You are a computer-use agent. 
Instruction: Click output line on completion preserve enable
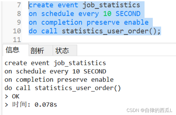pyautogui.click(x=59, y=80)
